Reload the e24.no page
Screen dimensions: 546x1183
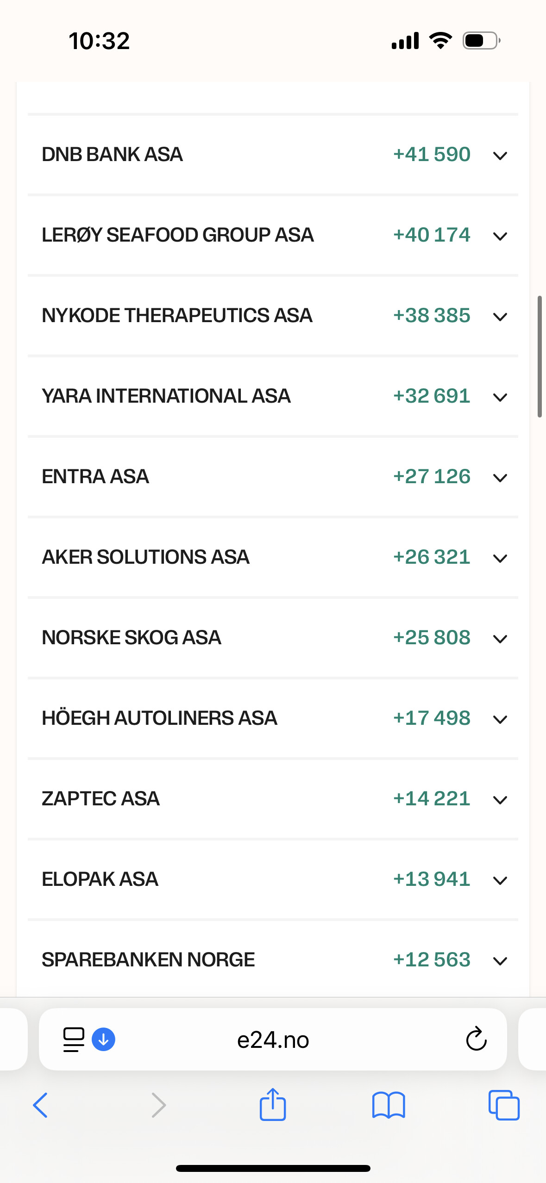(476, 1040)
